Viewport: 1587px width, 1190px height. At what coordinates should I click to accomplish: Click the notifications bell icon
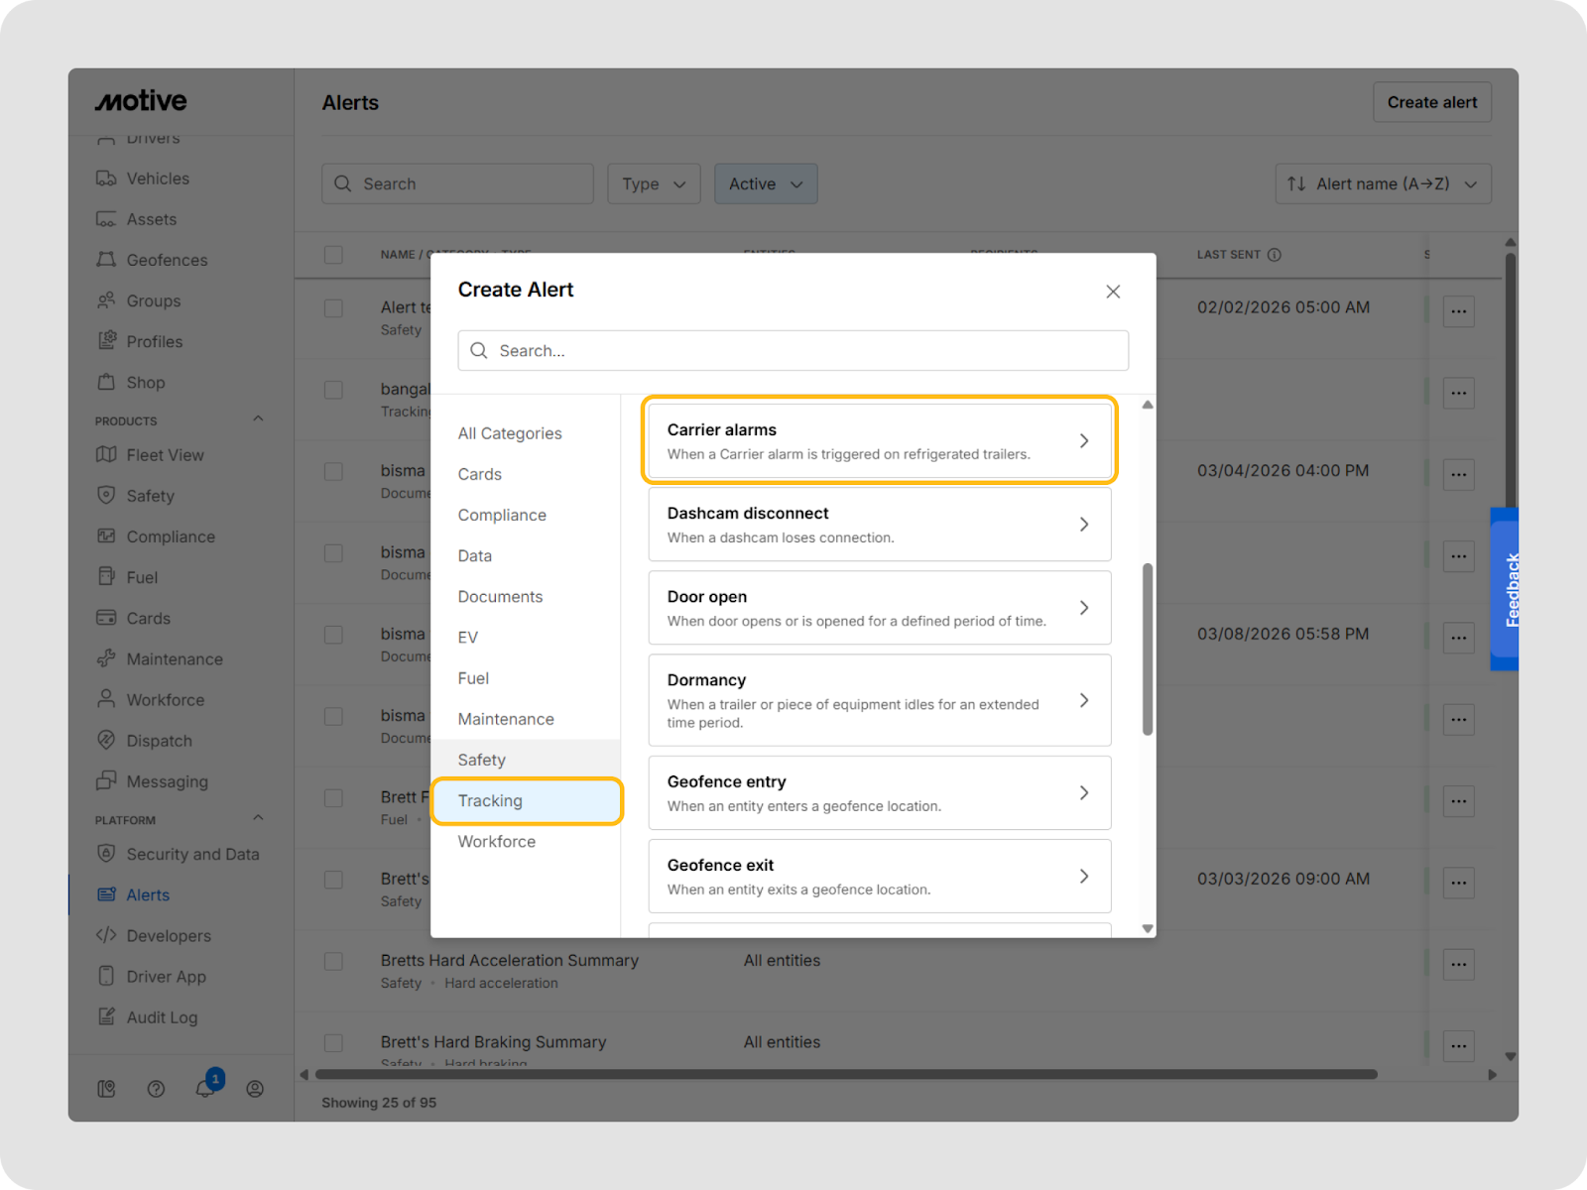[205, 1088]
